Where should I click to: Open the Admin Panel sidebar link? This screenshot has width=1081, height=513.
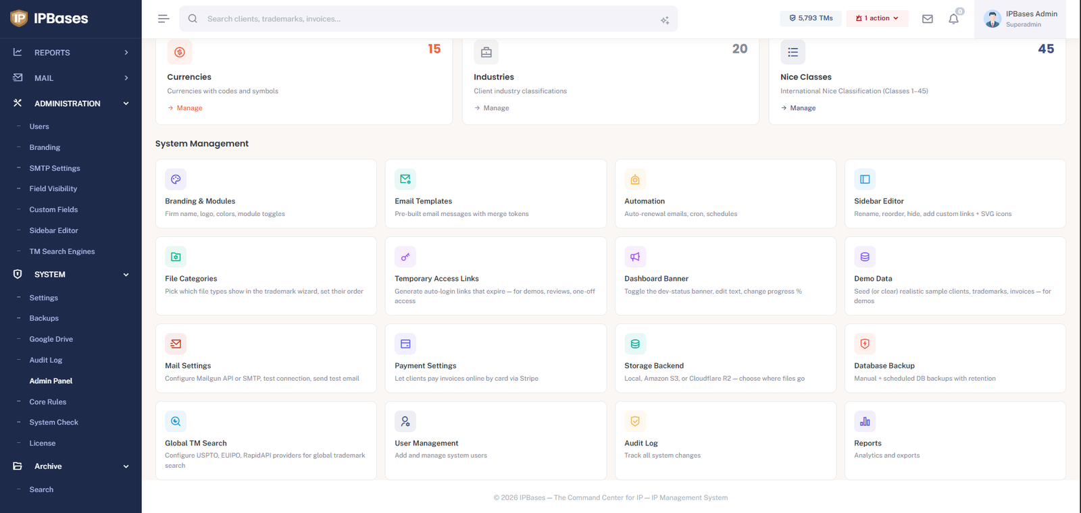click(x=51, y=381)
